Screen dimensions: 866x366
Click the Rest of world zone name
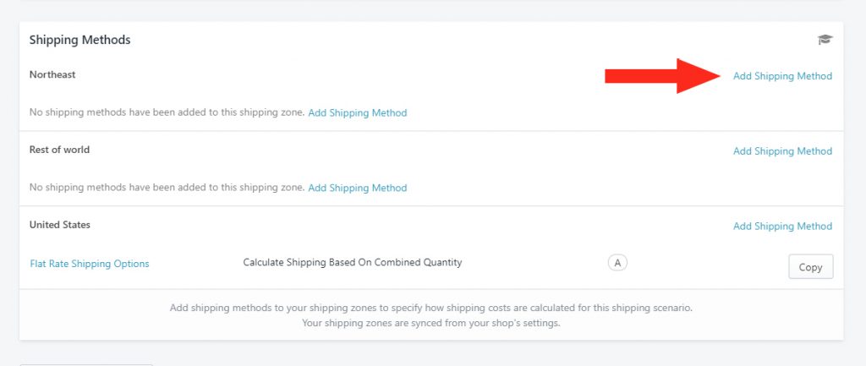(59, 150)
